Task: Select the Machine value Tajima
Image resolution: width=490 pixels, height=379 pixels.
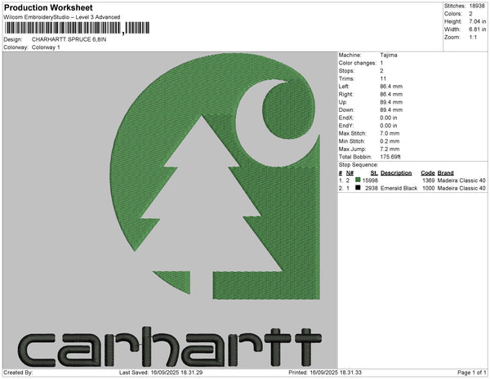Action: 389,55
